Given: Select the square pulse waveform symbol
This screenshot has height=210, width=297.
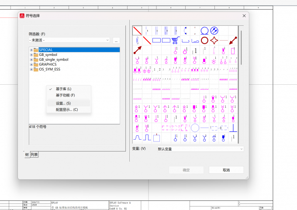Looking at the screenshot, I should click(147, 137).
